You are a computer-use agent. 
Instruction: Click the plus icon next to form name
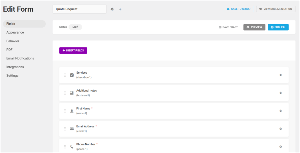pyautogui.click(x=120, y=9)
